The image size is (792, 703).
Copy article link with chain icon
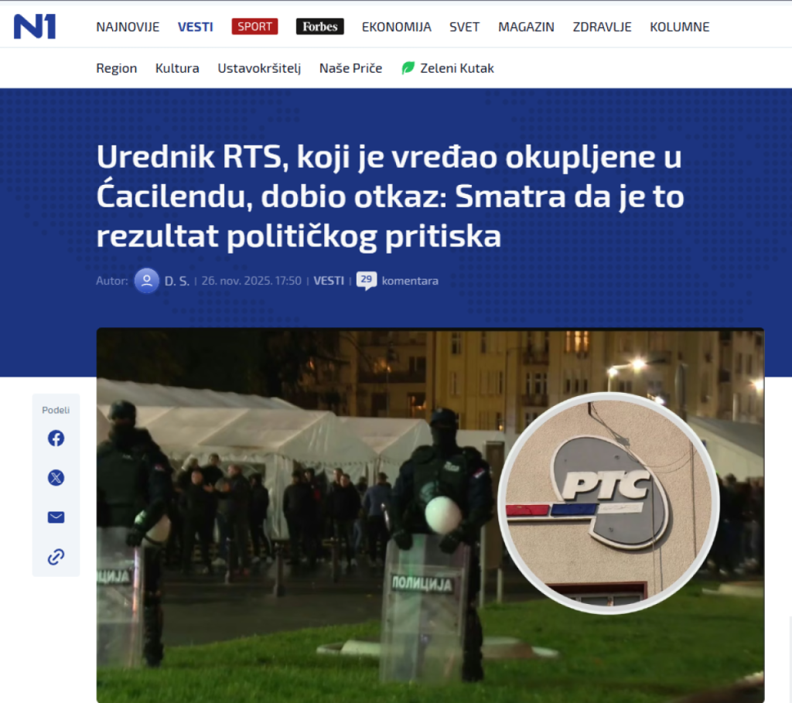tap(56, 557)
